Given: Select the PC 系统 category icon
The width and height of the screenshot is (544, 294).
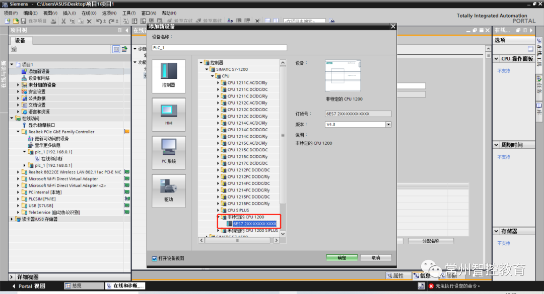Looking at the screenshot, I should click(169, 153).
